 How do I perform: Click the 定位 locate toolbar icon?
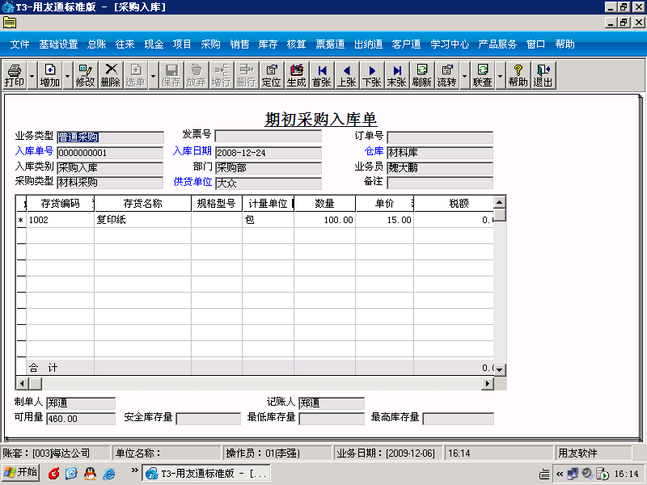272,75
